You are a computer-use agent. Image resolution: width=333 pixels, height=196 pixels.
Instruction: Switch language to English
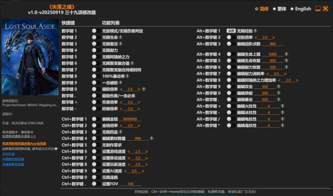[x=301, y=9]
